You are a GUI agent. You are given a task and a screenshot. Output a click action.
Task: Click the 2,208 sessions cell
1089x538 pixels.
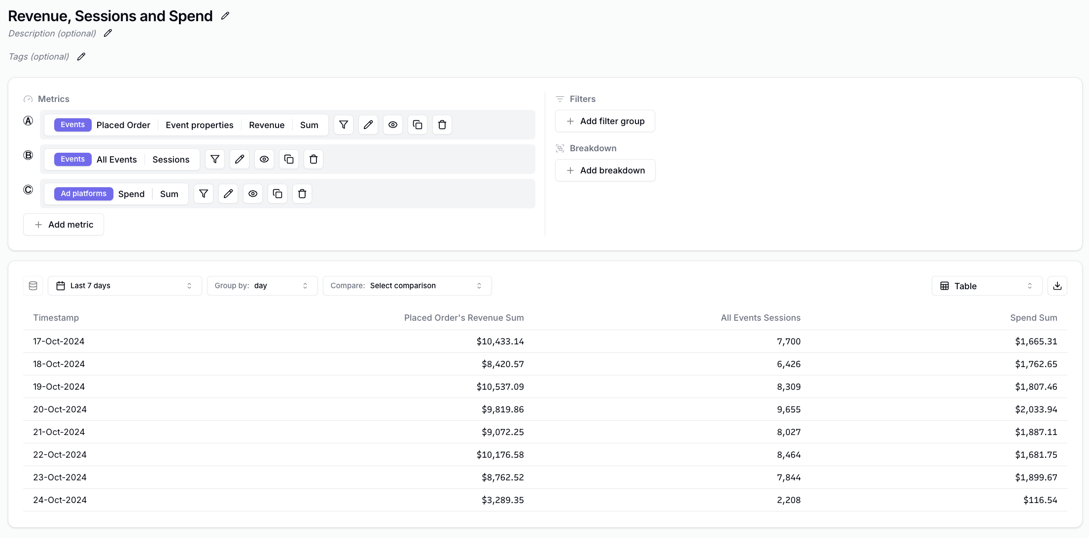pyautogui.click(x=789, y=500)
